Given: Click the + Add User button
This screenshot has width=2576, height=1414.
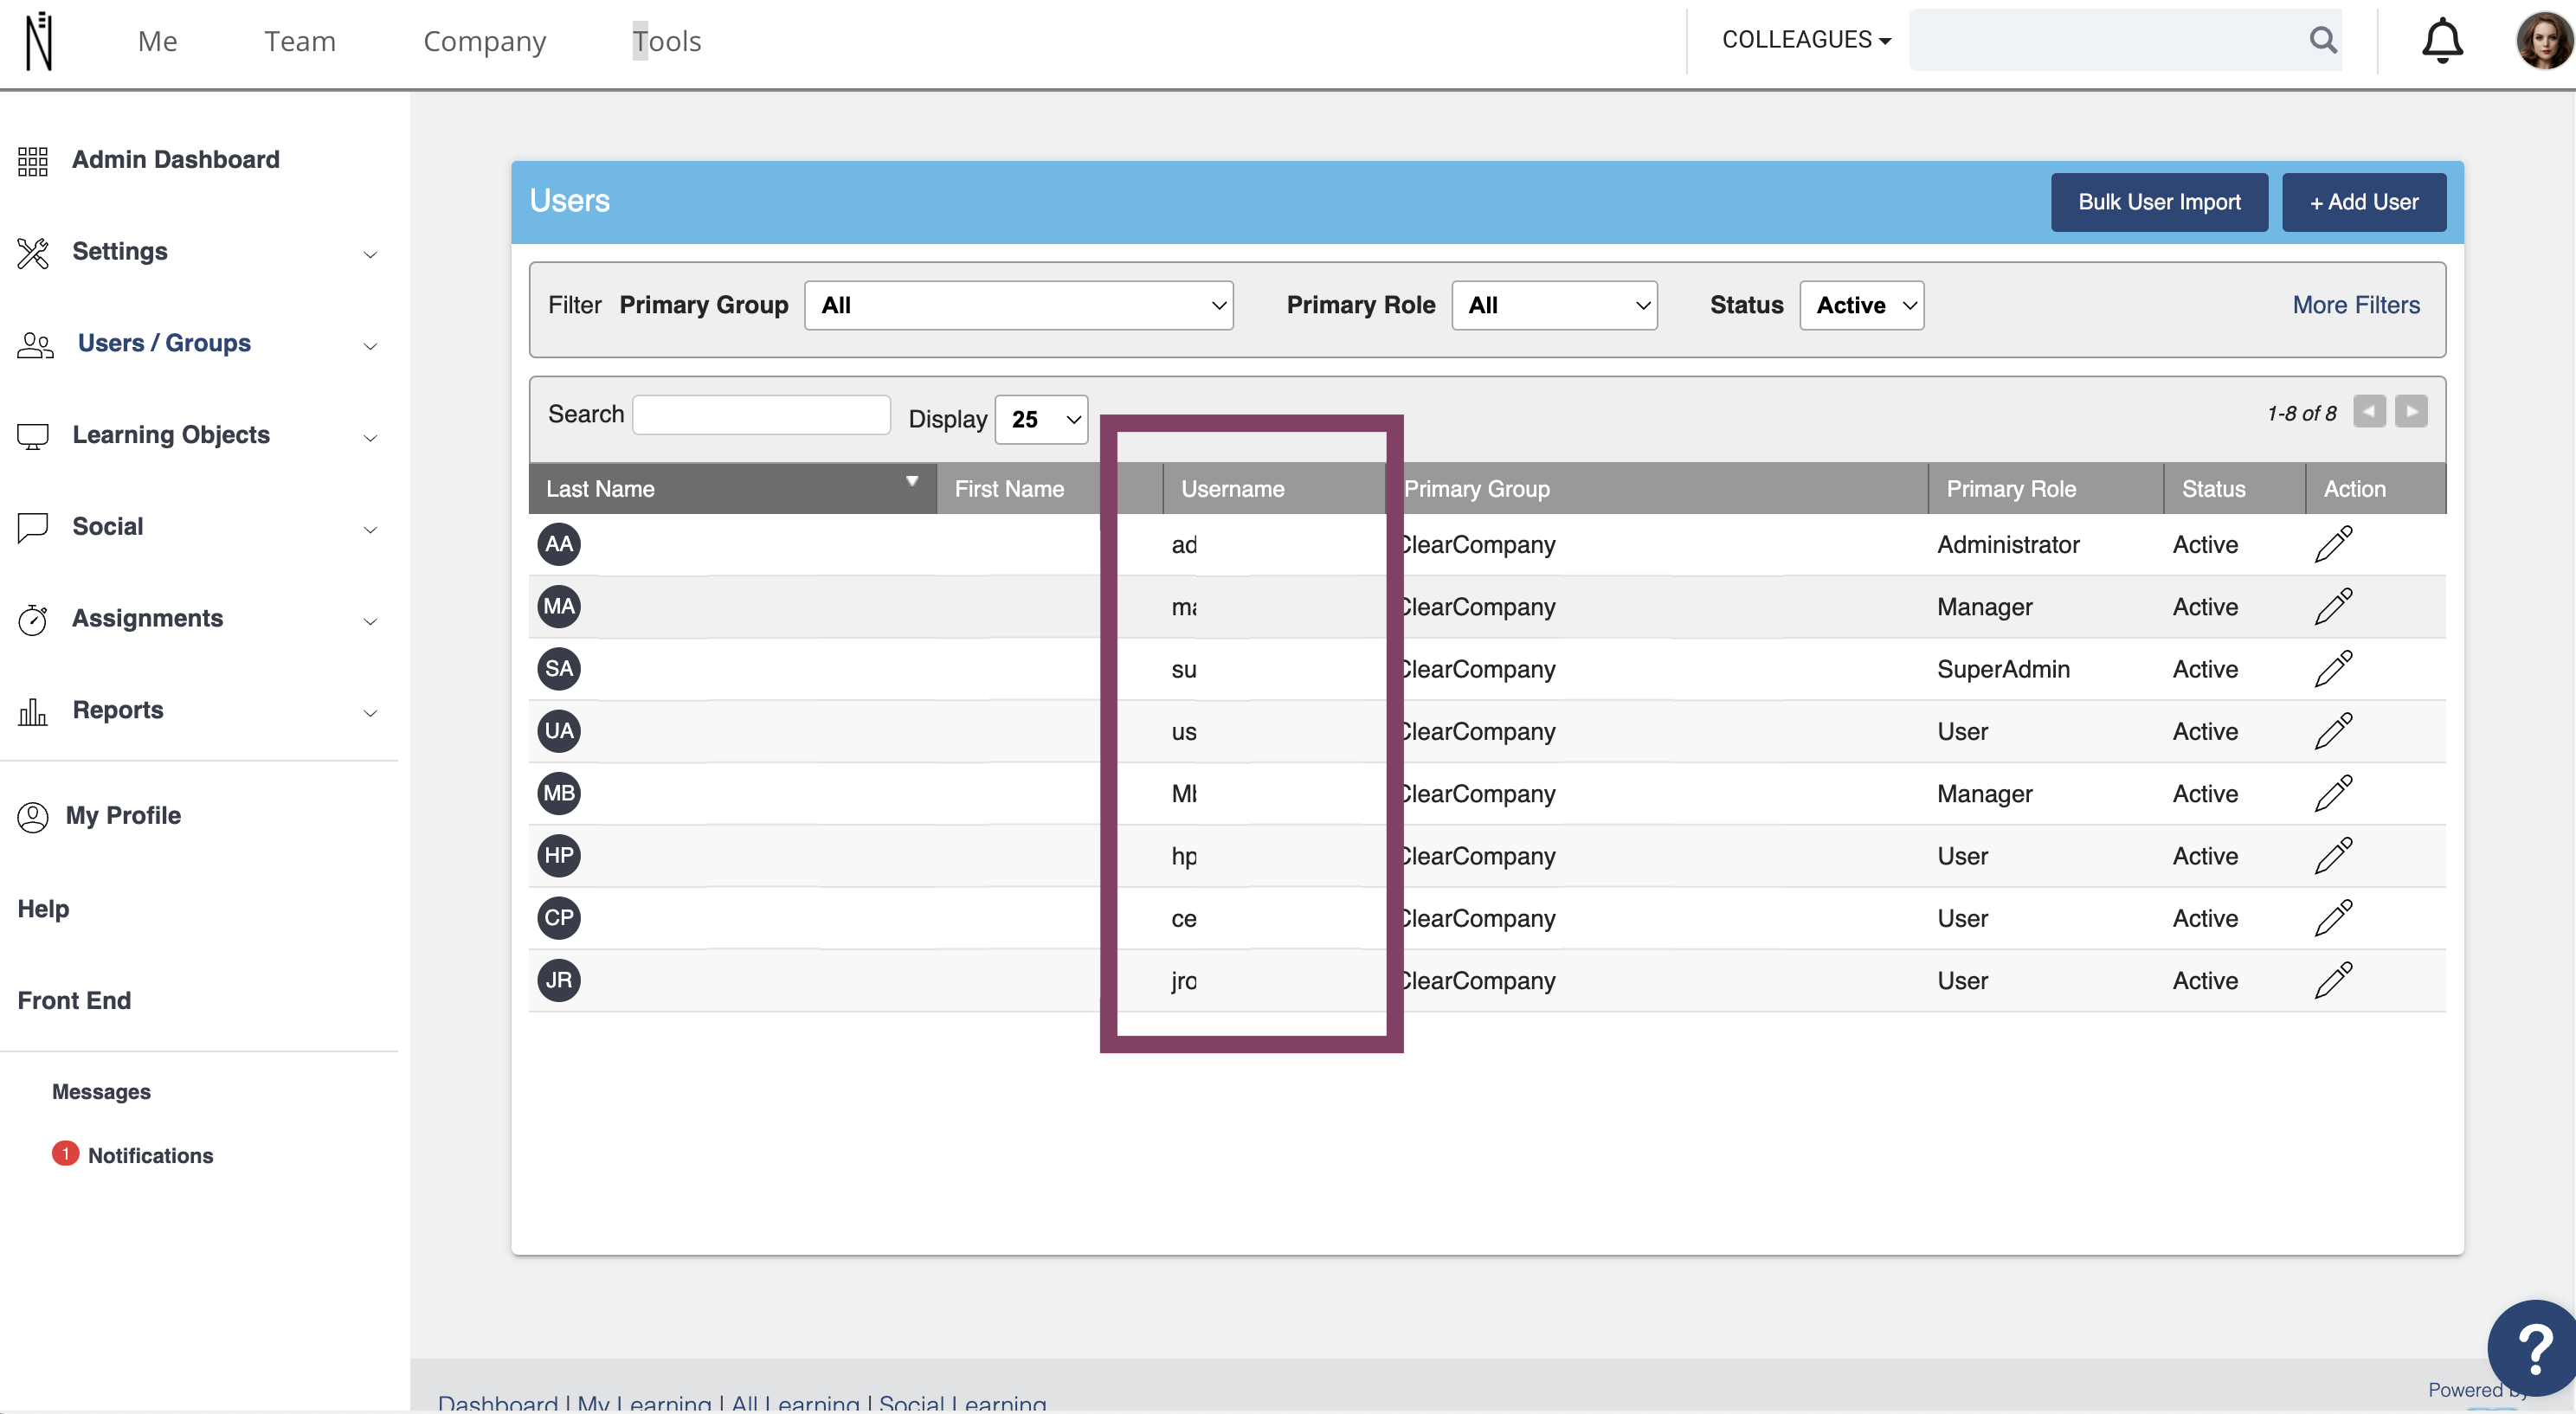Looking at the screenshot, I should click(2364, 202).
